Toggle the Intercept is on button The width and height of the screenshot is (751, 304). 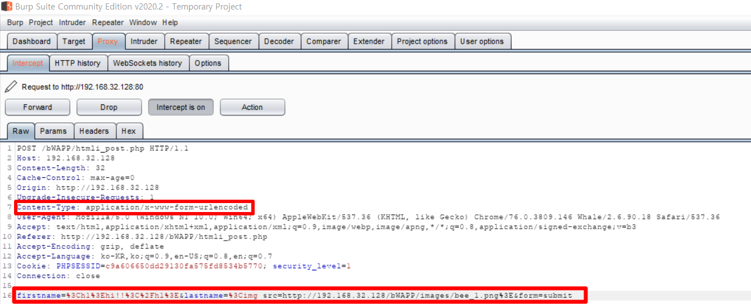[x=181, y=107]
